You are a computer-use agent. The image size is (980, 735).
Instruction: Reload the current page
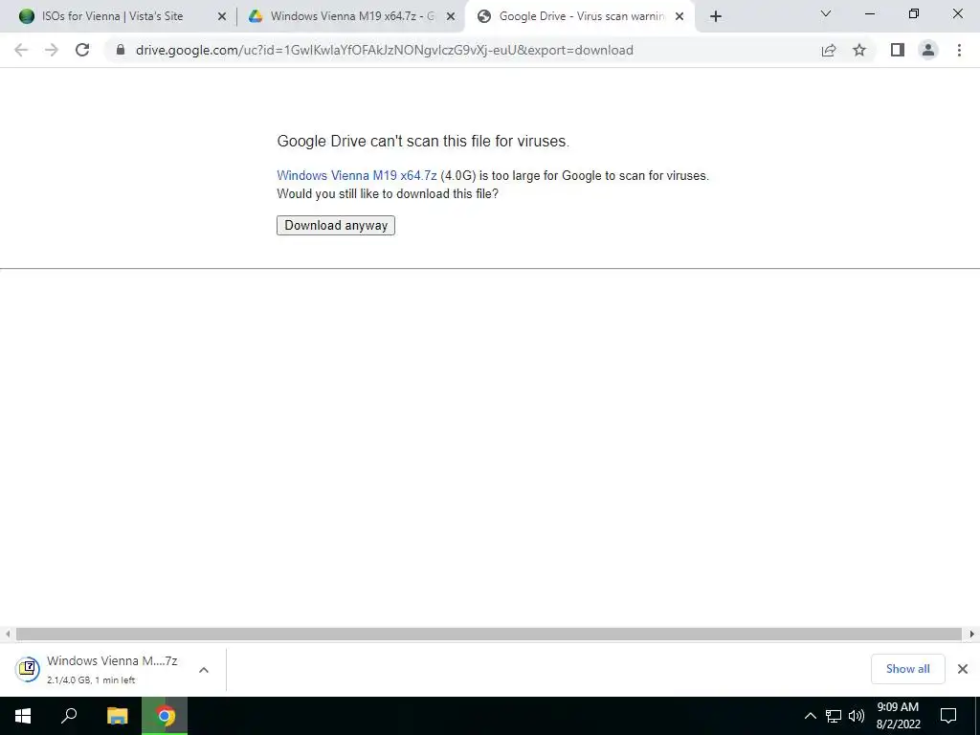click(x=82, y=50)
